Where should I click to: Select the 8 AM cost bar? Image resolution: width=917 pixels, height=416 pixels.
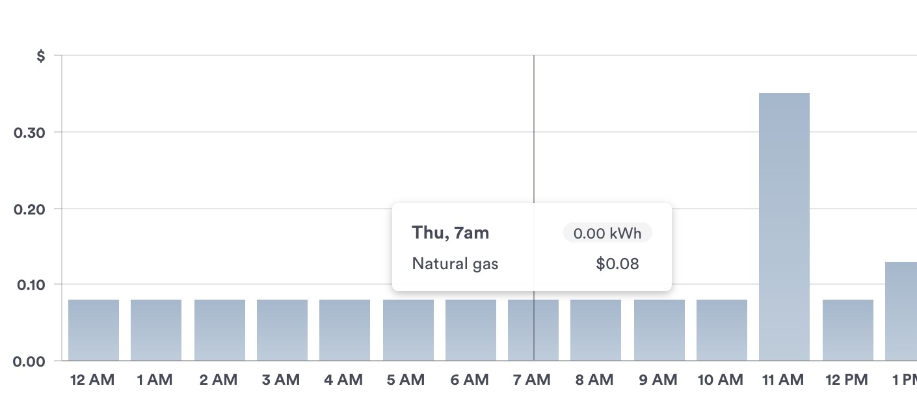click(596, 330)
